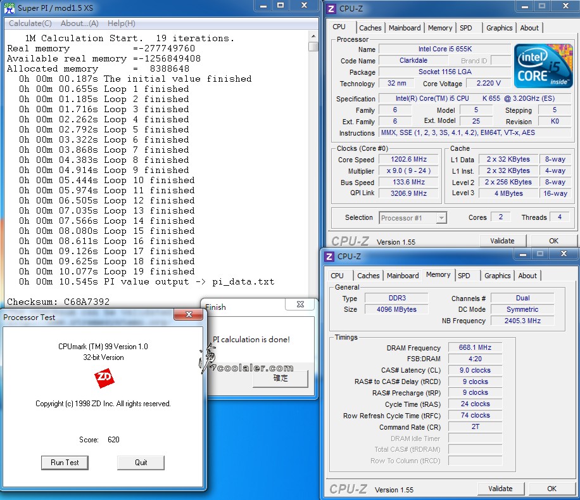Click the Level 3 cache value 4 MBytes

pos(508,193)
